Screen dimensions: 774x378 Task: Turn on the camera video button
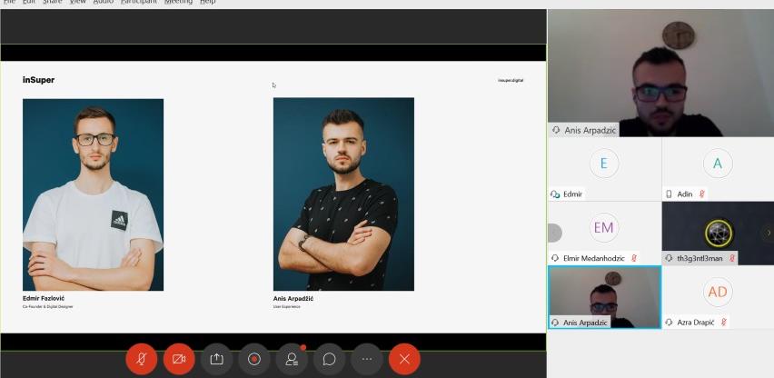pos(179,359)
